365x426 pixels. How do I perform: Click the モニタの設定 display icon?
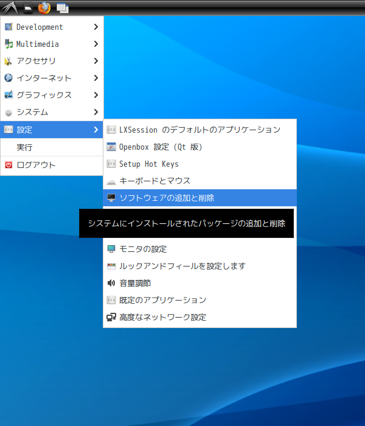click(111, 249)
